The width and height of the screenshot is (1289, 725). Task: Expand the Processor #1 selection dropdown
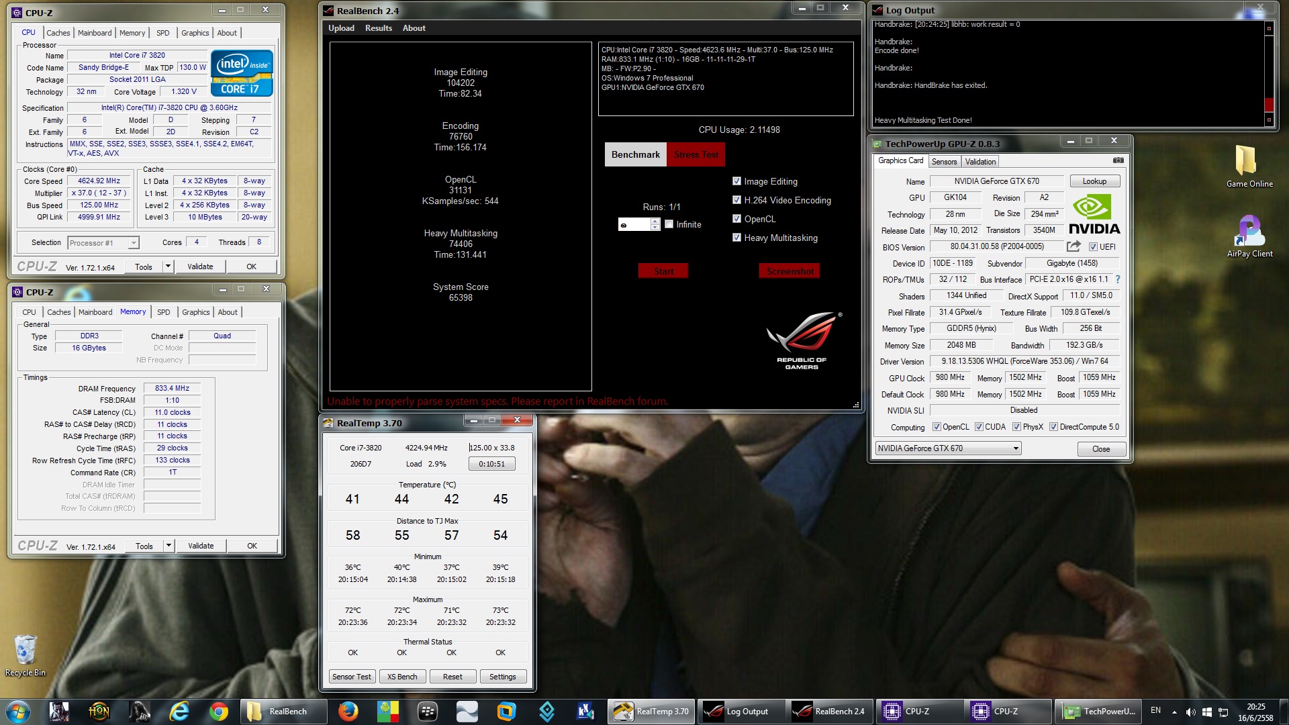[x=134, y=243]
